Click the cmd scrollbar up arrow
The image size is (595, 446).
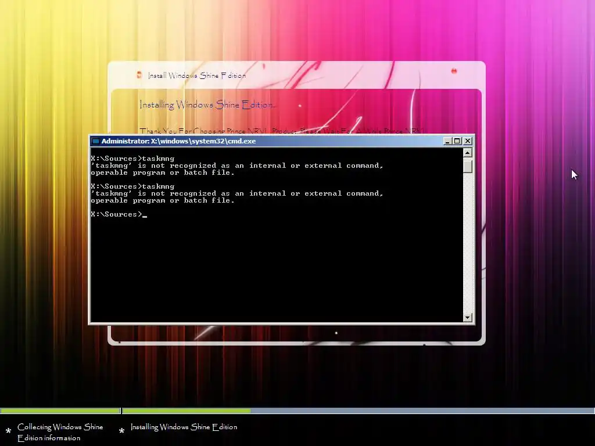(x=468, y=153)
